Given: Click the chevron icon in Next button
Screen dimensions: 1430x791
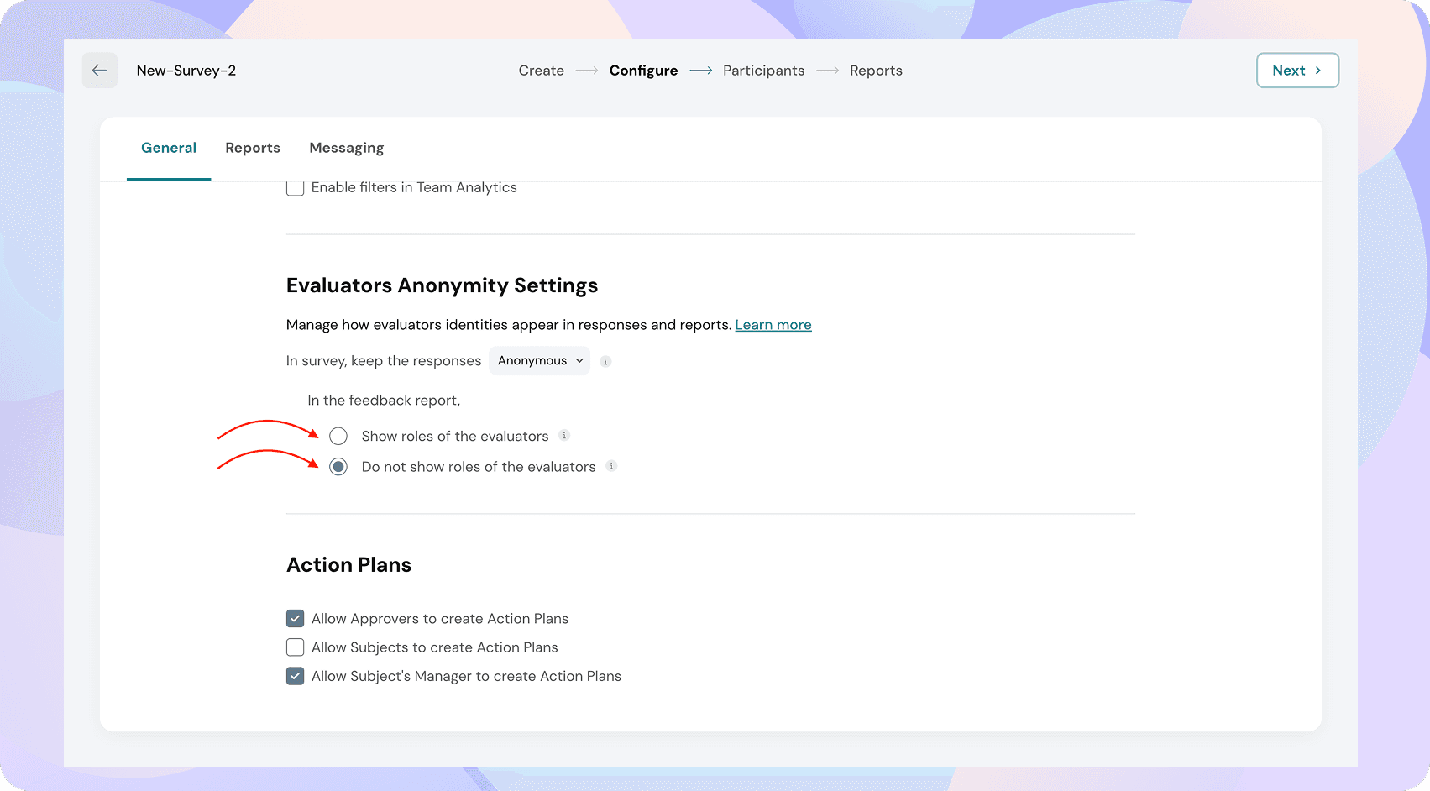Looking at the screenshot, I should 1318,71.
